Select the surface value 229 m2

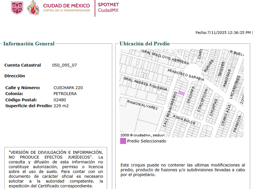tap(61, 106)
